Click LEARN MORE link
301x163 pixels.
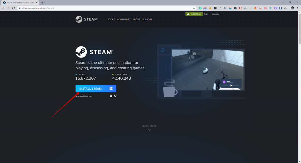(149, 126)
